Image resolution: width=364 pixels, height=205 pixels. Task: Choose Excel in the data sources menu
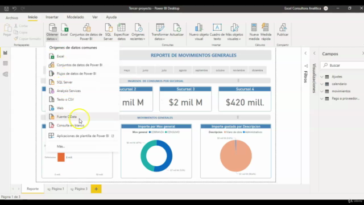coord(82,56)
